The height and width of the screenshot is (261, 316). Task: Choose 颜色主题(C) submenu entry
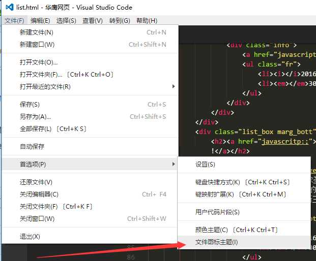(244, 230)
